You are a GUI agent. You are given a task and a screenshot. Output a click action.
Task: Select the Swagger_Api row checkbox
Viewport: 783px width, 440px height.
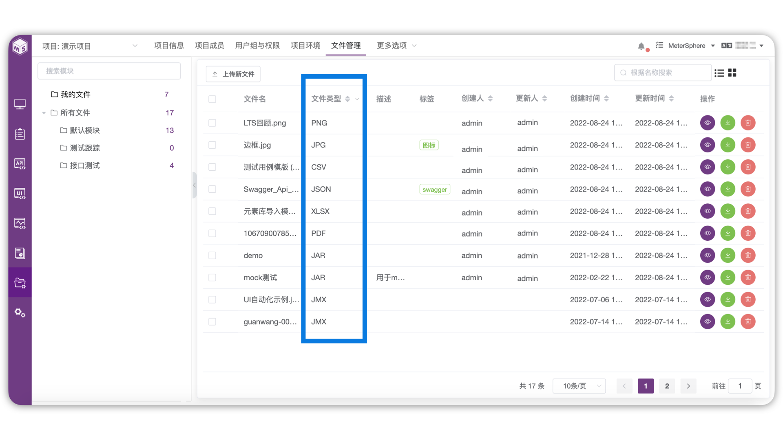(x=212, y=189)
